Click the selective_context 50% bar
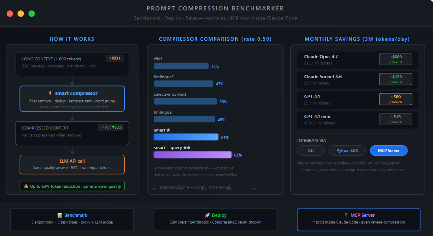The height and width of the screenshot is (236, 433). (185, 101)
